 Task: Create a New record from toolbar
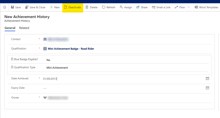54,7
